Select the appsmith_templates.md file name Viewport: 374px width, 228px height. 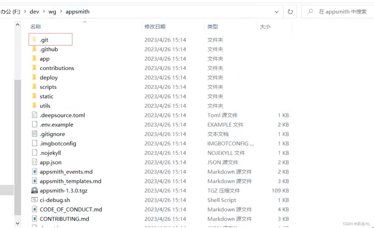pyautogui.click(x=70, y=181)
